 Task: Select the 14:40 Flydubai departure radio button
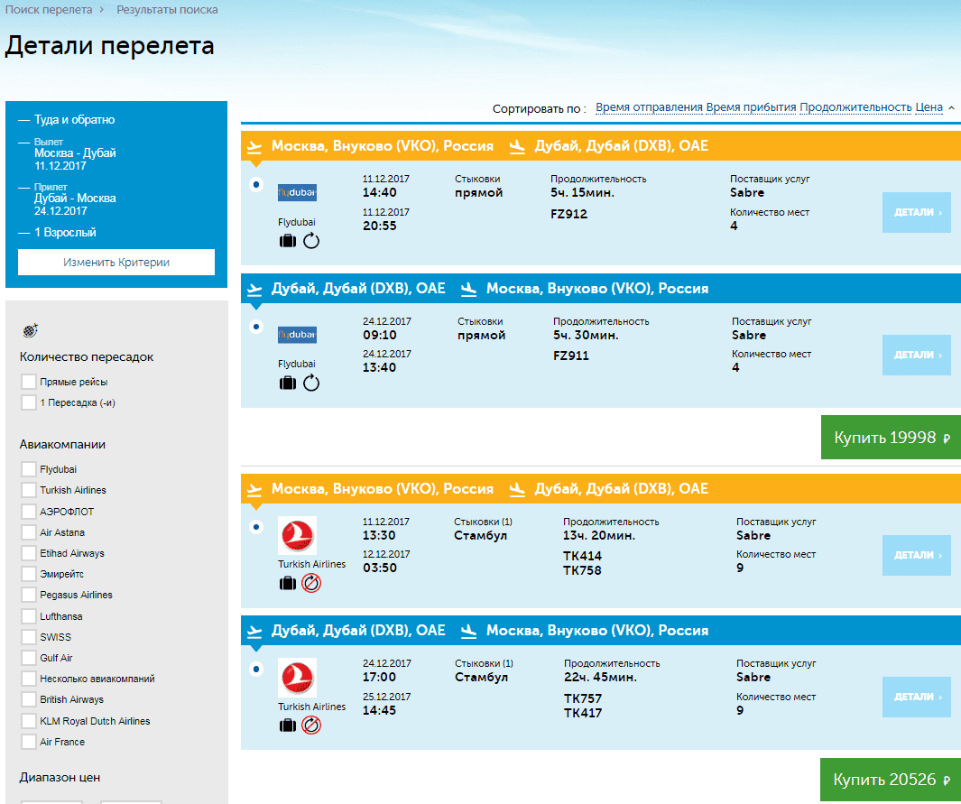click(256, 184)
